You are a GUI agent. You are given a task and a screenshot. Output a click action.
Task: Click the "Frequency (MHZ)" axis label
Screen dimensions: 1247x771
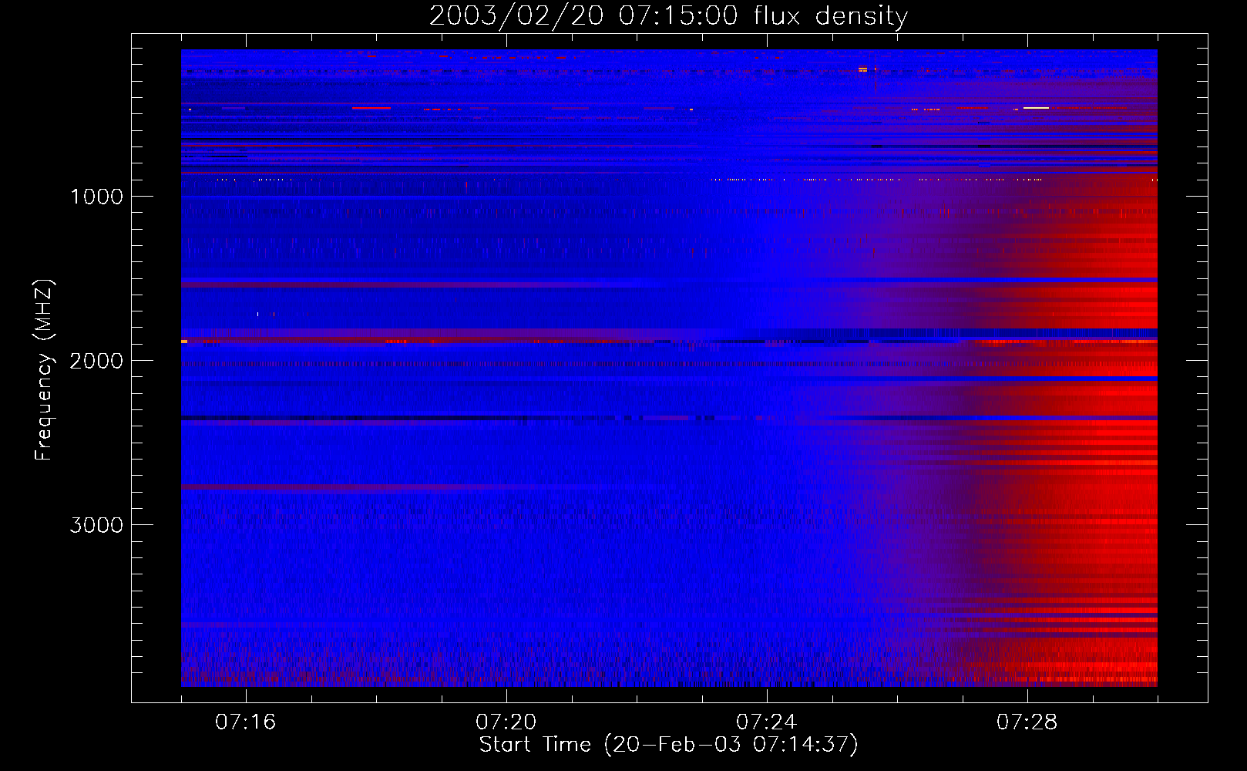pyautogui.click(x=43, y=370)
